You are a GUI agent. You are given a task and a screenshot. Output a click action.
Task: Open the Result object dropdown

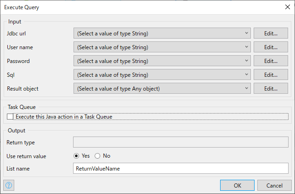coord(162,89)
